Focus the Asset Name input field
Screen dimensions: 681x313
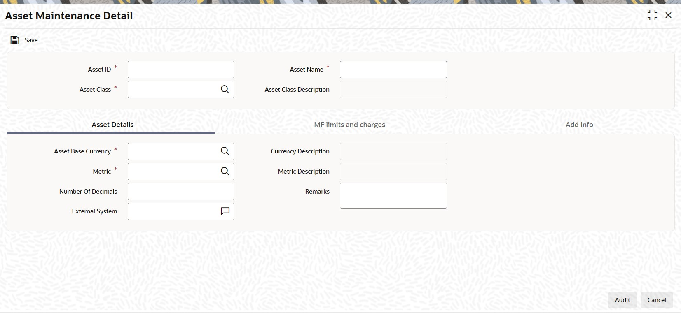click(x=393, y=70)
